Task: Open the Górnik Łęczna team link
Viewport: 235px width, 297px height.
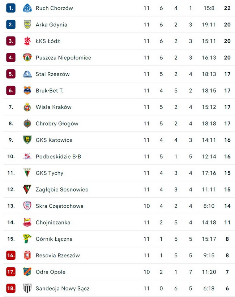Action: (54, 239)
